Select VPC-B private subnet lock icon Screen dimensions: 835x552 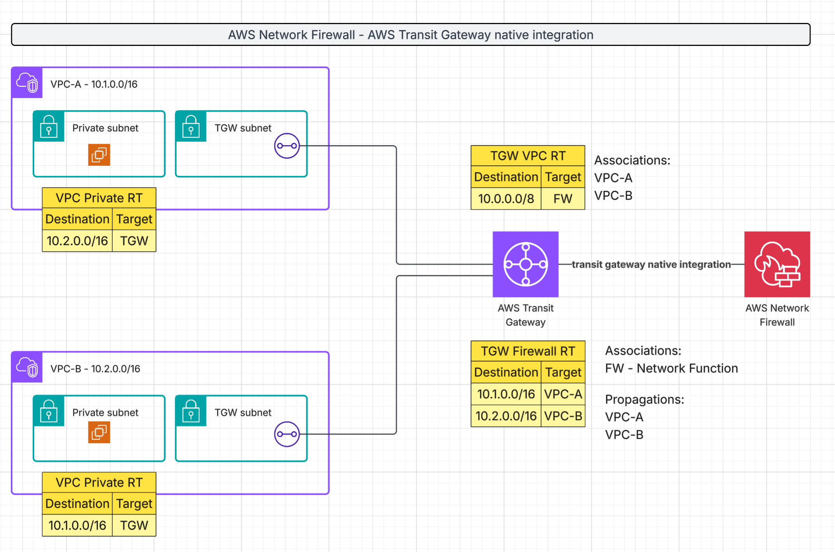(49, 411)
